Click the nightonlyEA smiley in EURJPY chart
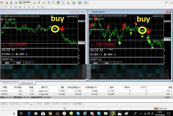This screenshot has width=173, height=116. pos(162,16)
